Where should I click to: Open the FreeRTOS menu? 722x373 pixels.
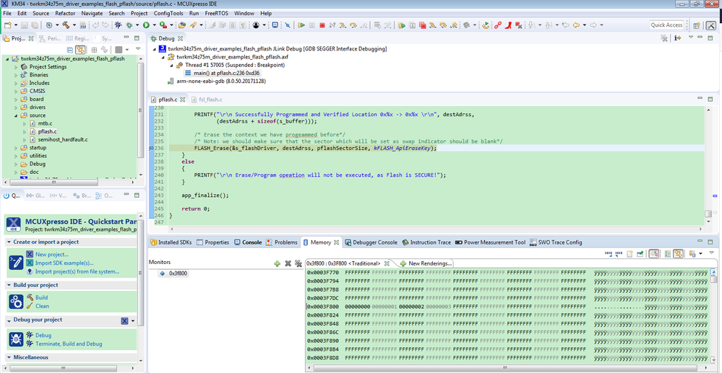(x=216, y=13)
